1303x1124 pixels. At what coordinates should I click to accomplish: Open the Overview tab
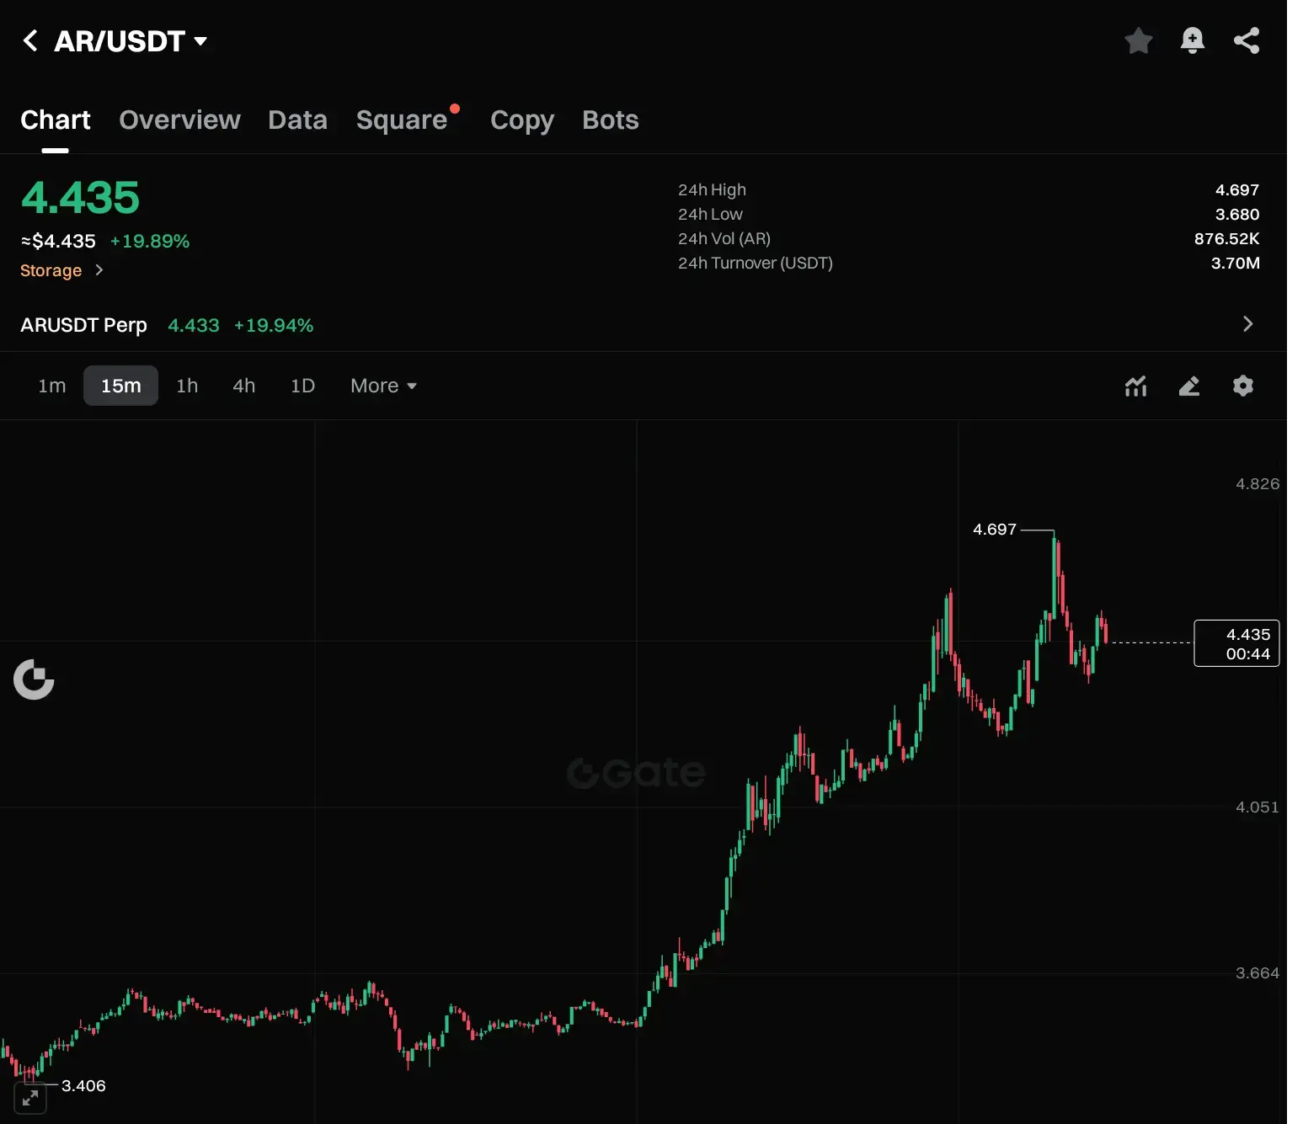point(179,120)
